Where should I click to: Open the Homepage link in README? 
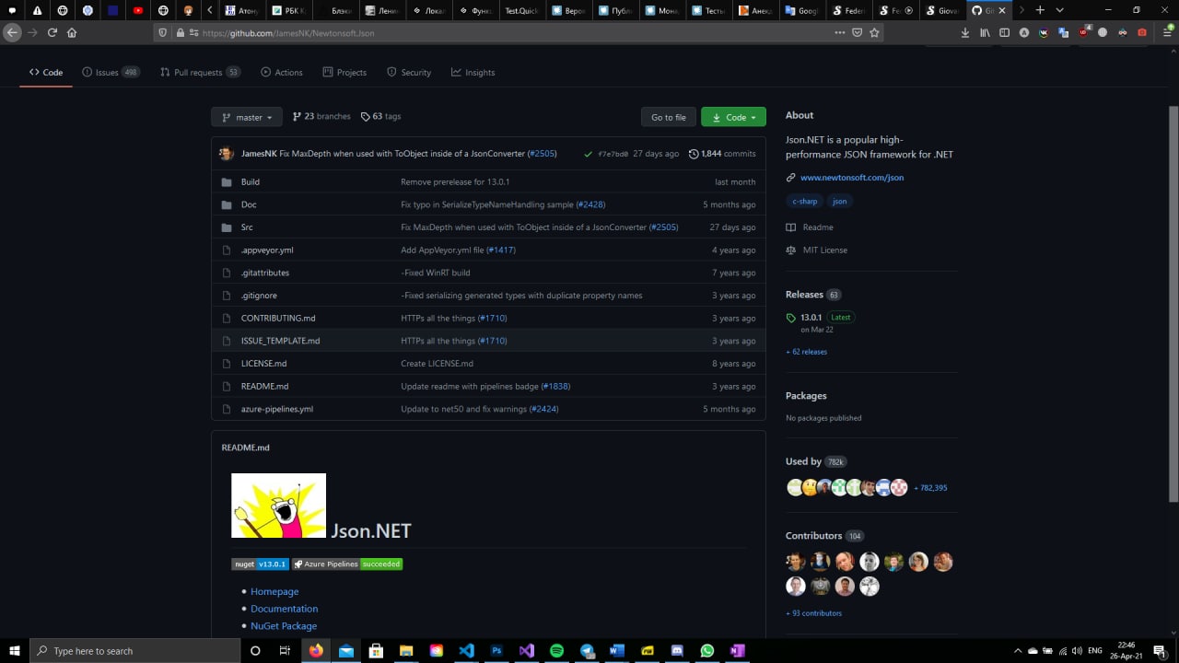click(x=274, y=591)
